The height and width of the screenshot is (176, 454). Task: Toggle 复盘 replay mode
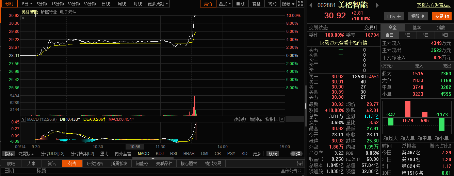click(256, 4)
